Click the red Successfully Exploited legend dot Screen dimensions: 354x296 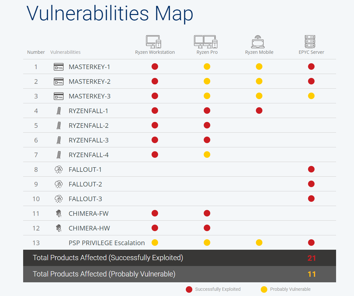pos(189,289)
